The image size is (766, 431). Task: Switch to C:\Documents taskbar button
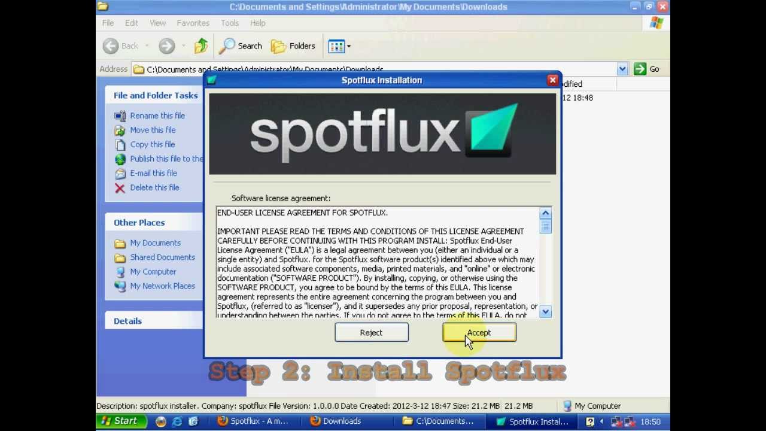[x=440, y=421]
